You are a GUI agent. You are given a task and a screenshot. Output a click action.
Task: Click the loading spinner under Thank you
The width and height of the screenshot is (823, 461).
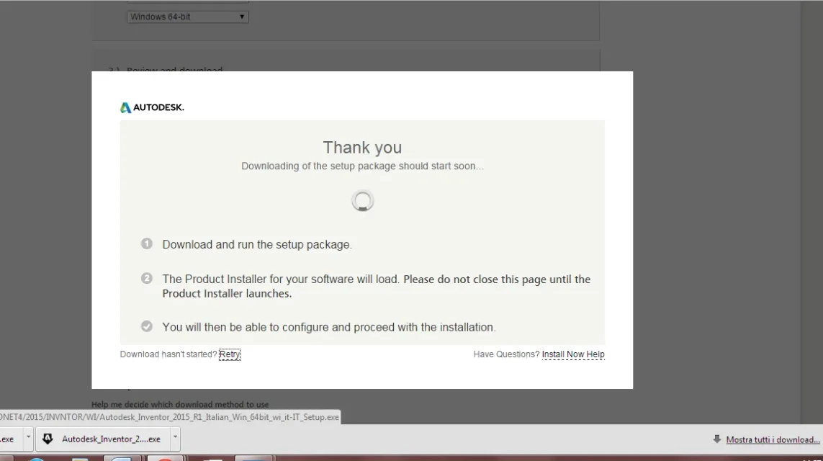coord(362,200)
